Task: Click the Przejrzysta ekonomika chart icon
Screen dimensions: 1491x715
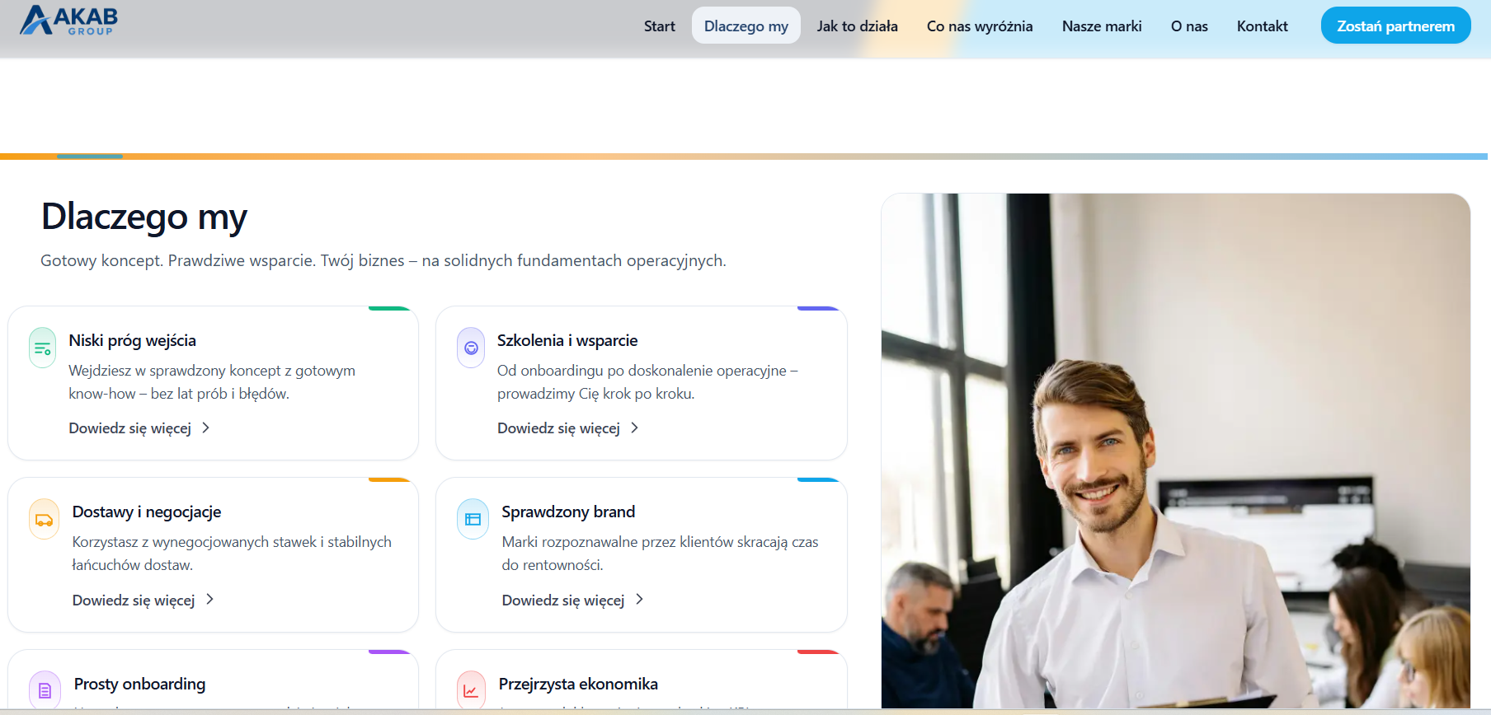Action: pyautogui.click(x=471, y=690)
